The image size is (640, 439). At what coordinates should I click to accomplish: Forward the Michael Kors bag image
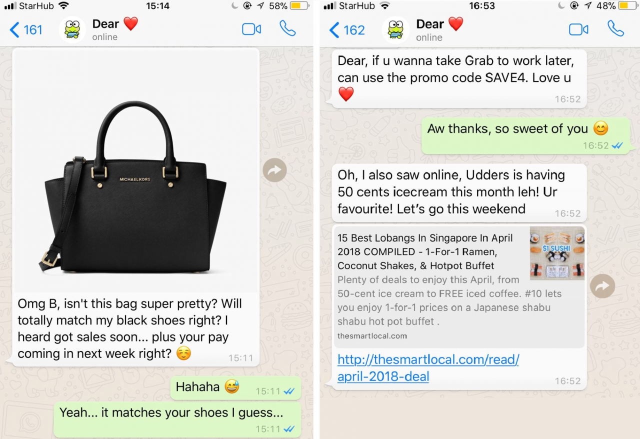(274, 170)
